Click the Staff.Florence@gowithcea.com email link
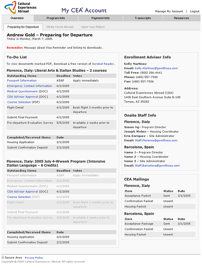Viewport: 202px width, 268px height. tap(156, 140)
